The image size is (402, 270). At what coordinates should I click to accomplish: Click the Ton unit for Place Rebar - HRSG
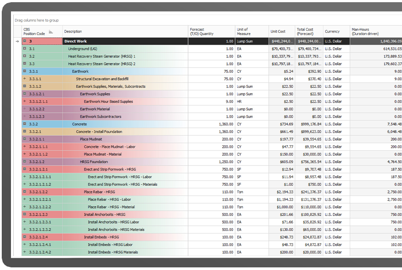tap(252, 192)
